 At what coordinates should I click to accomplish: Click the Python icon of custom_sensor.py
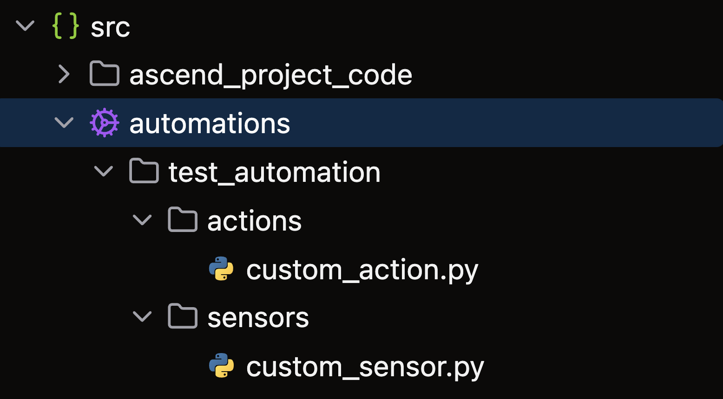click(221, 366)
